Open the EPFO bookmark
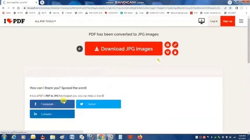The image size is (250, 140). [x=79, y=13]
